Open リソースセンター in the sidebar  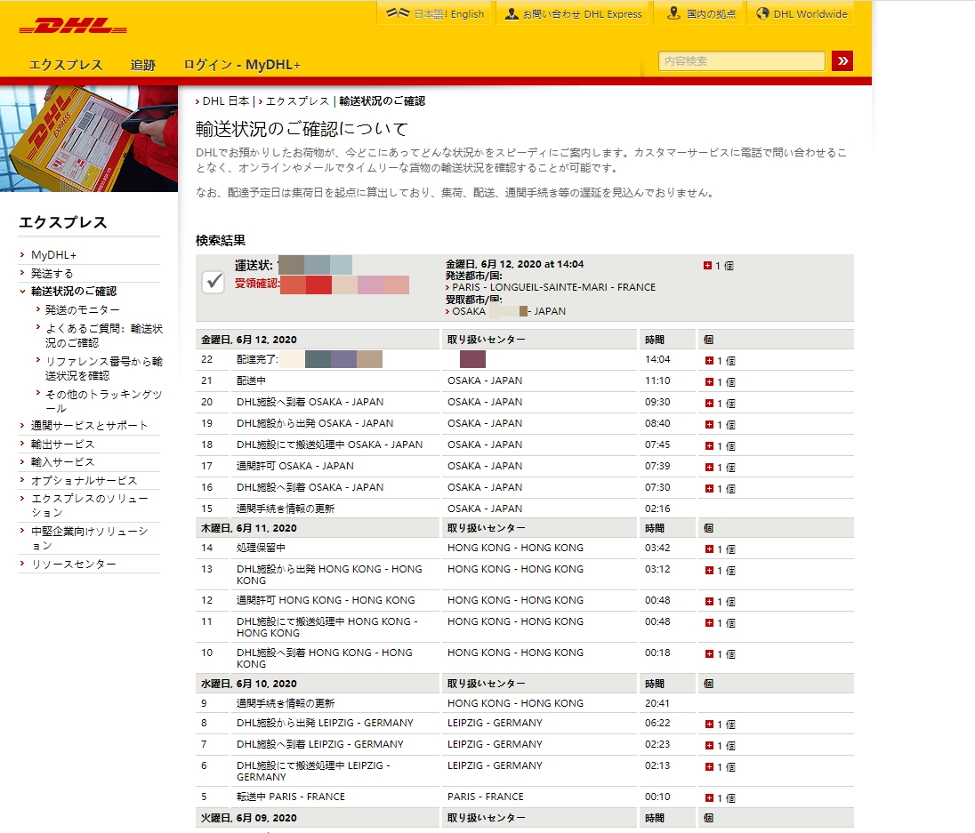pos(73,564)
